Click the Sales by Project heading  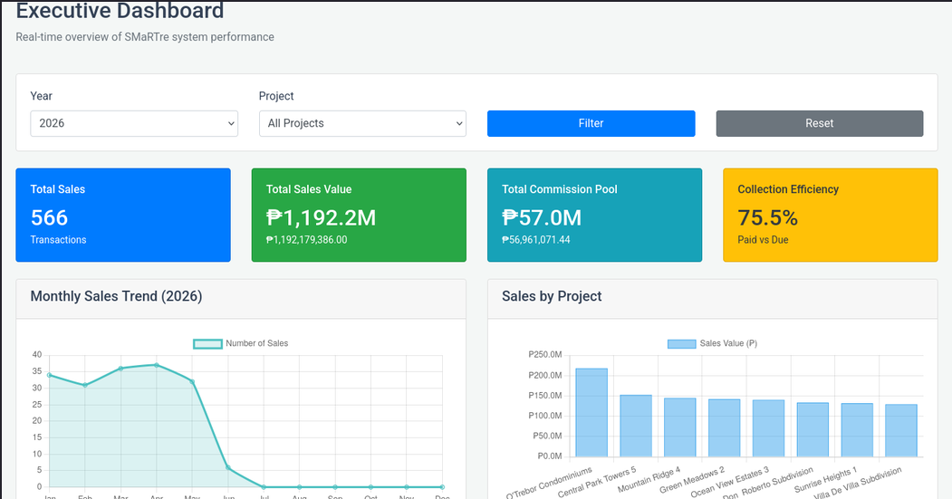point(552,296)
